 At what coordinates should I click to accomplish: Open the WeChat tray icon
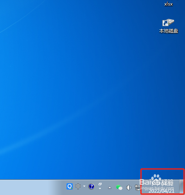(x=119, y=188)
